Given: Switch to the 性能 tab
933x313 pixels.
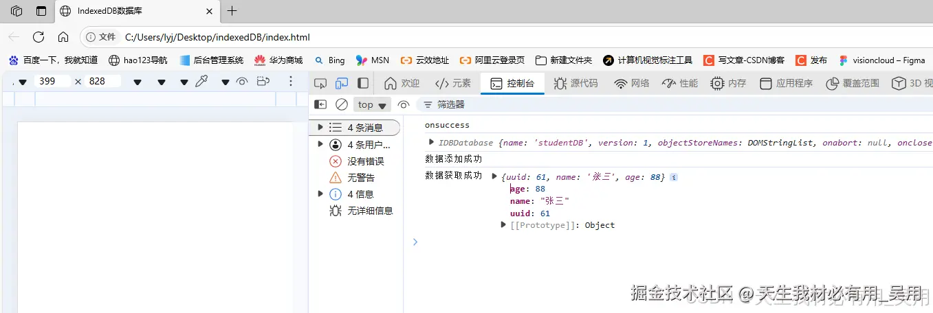Looking at the screenshot, I should tap(680, 83).
